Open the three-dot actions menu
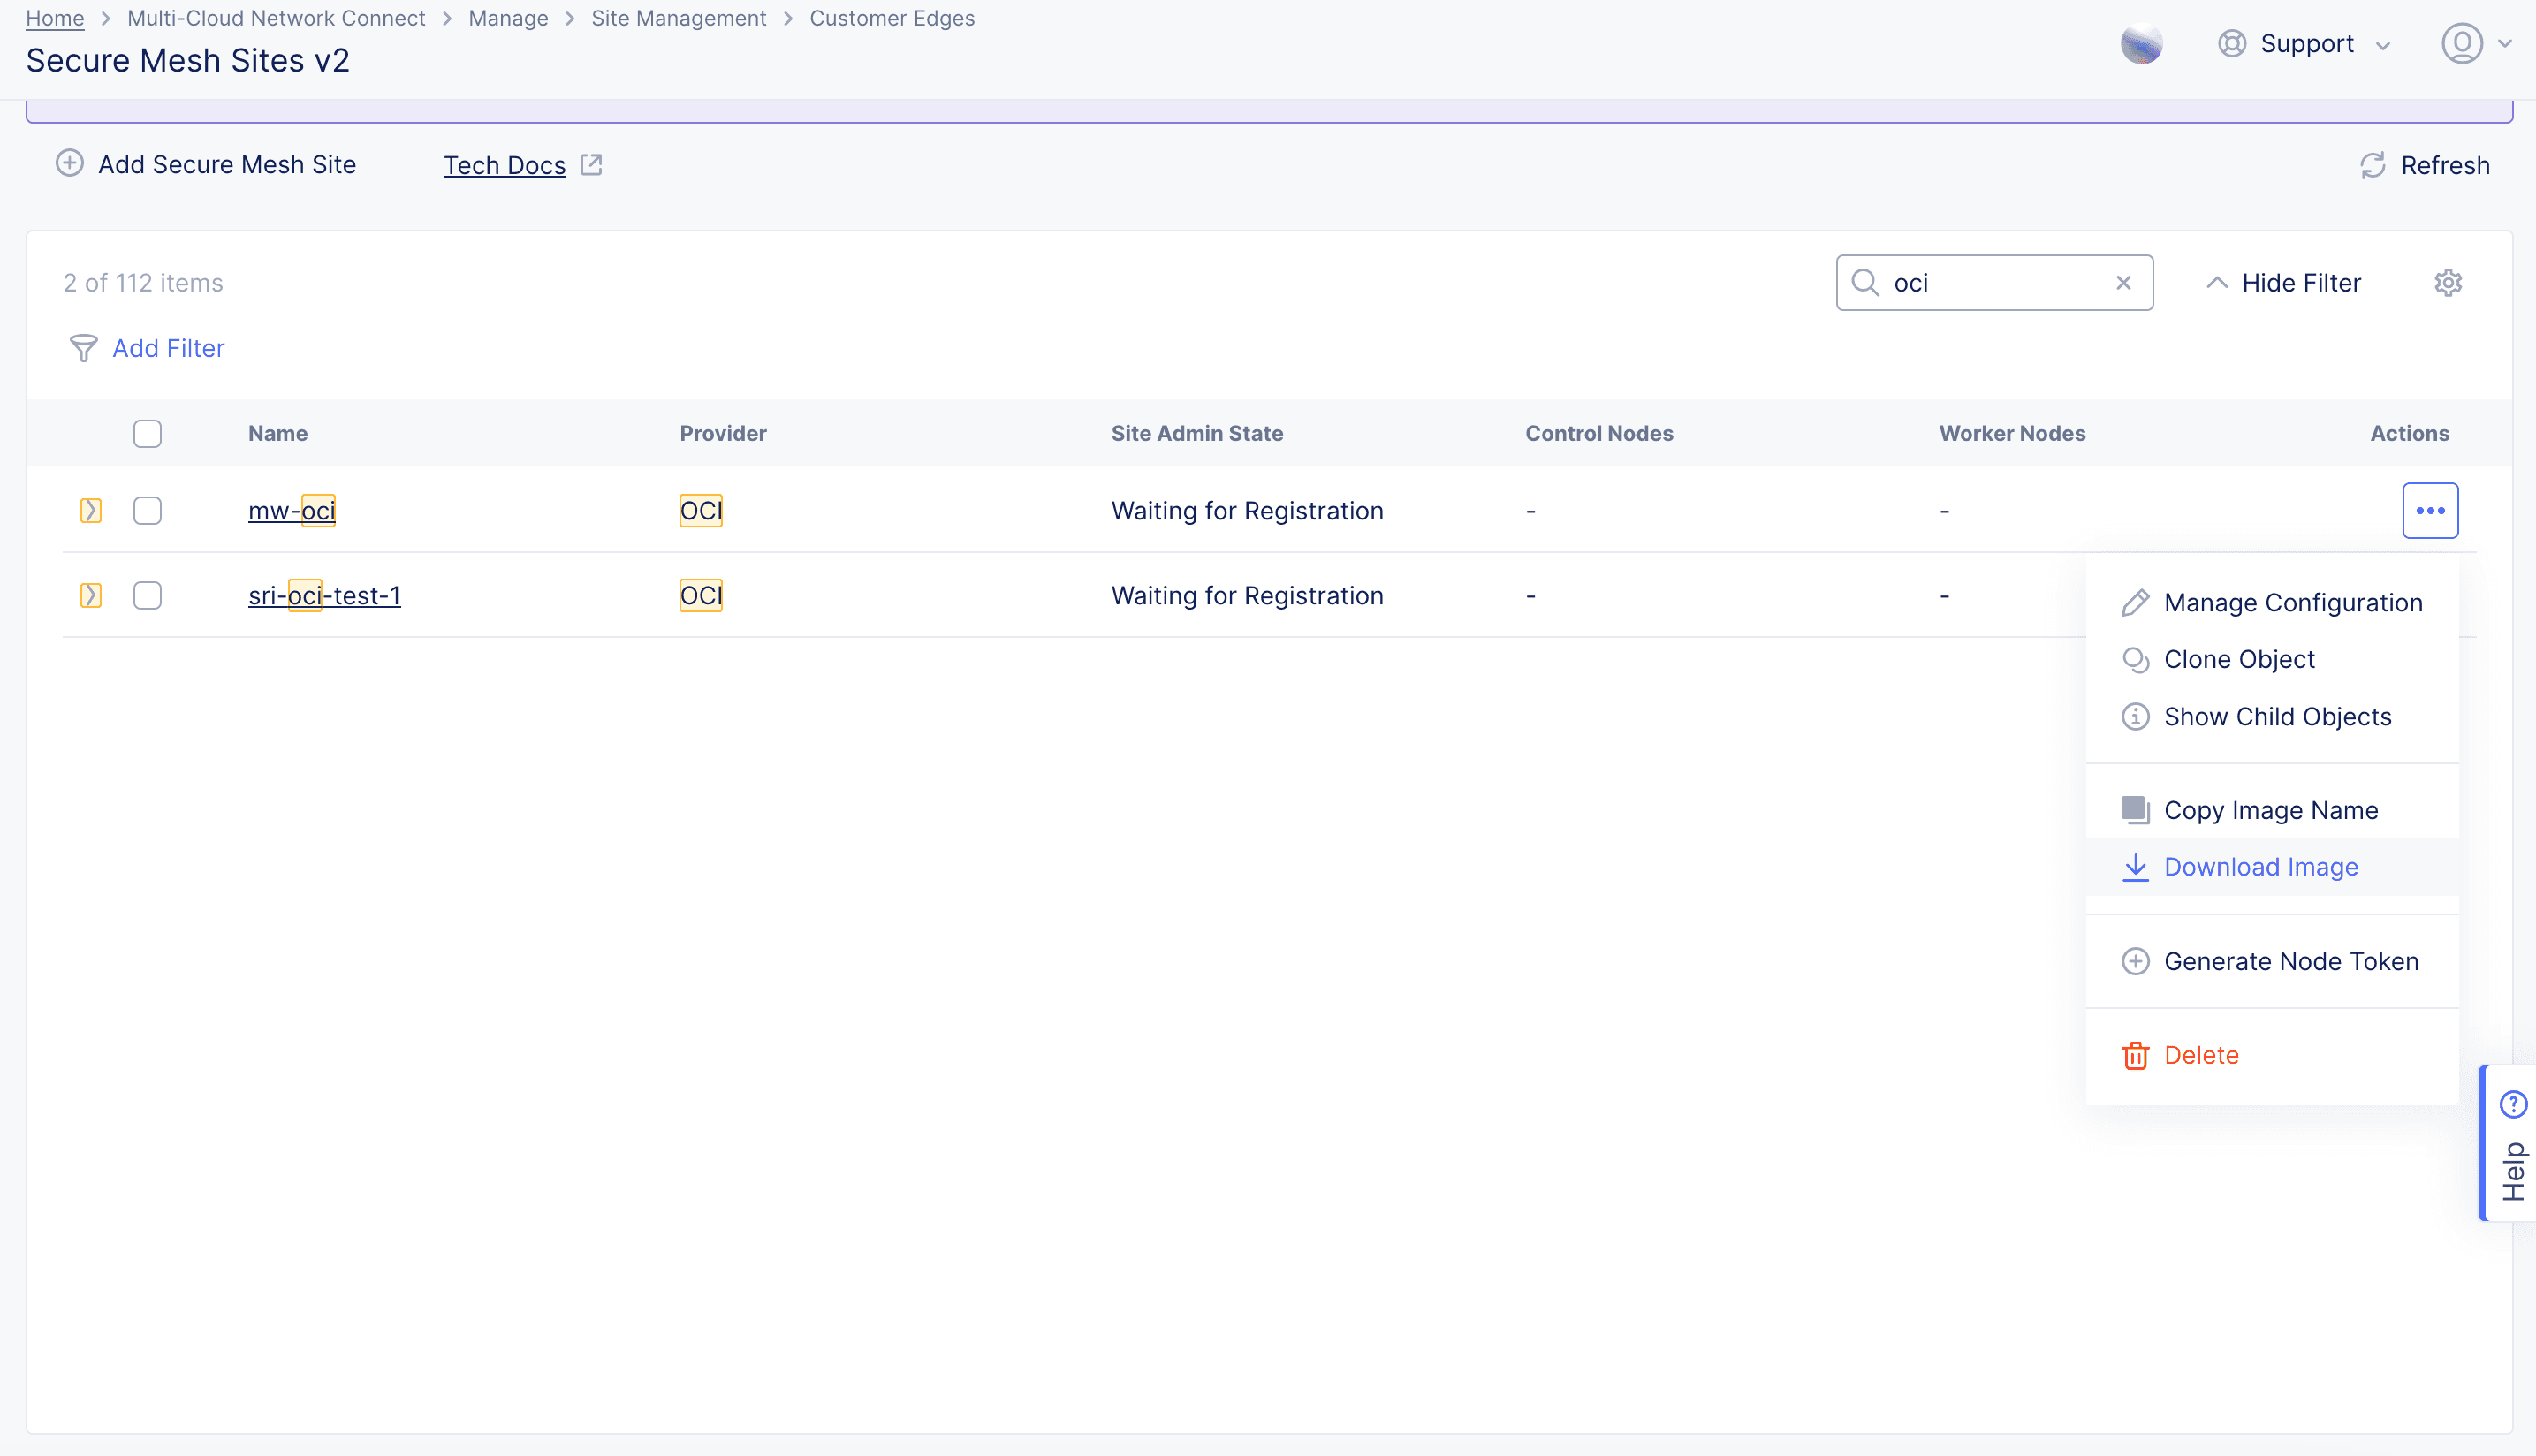2536x1456 pixels. point(2432,511)
